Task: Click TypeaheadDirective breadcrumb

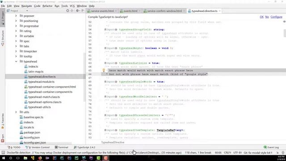Action: coord(113,142)
